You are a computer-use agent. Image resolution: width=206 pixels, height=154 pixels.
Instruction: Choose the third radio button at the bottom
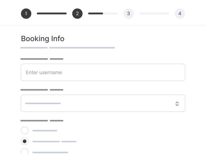(25, 152)
